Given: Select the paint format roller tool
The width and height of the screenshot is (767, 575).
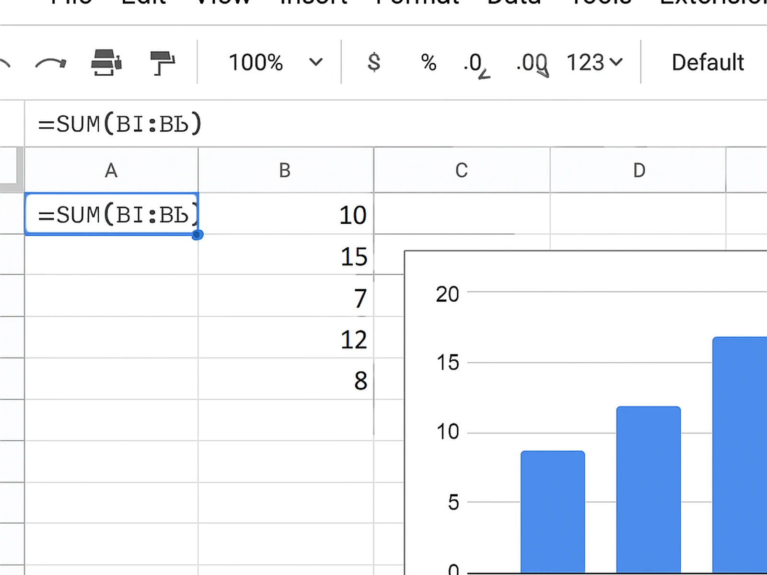Looking at the screenshot, I should [162, 63].
